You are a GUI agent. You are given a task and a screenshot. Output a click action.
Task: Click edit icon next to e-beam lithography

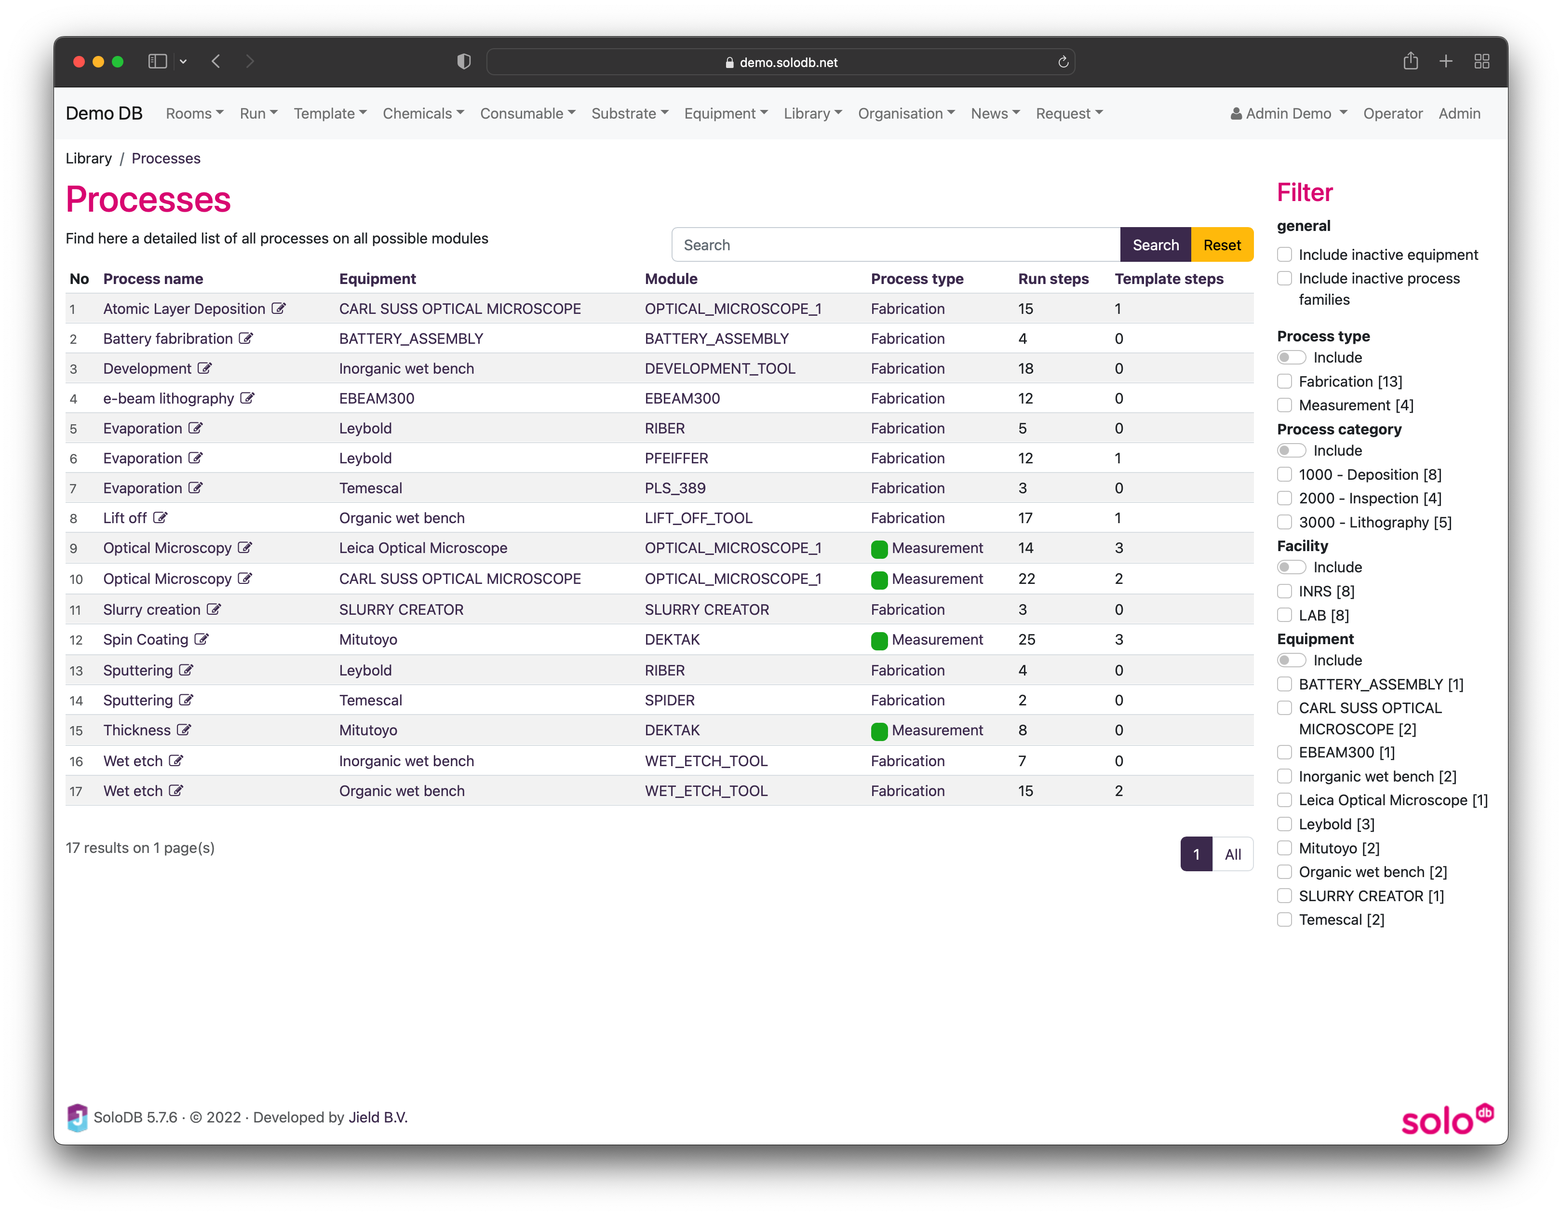pos(247,398)
